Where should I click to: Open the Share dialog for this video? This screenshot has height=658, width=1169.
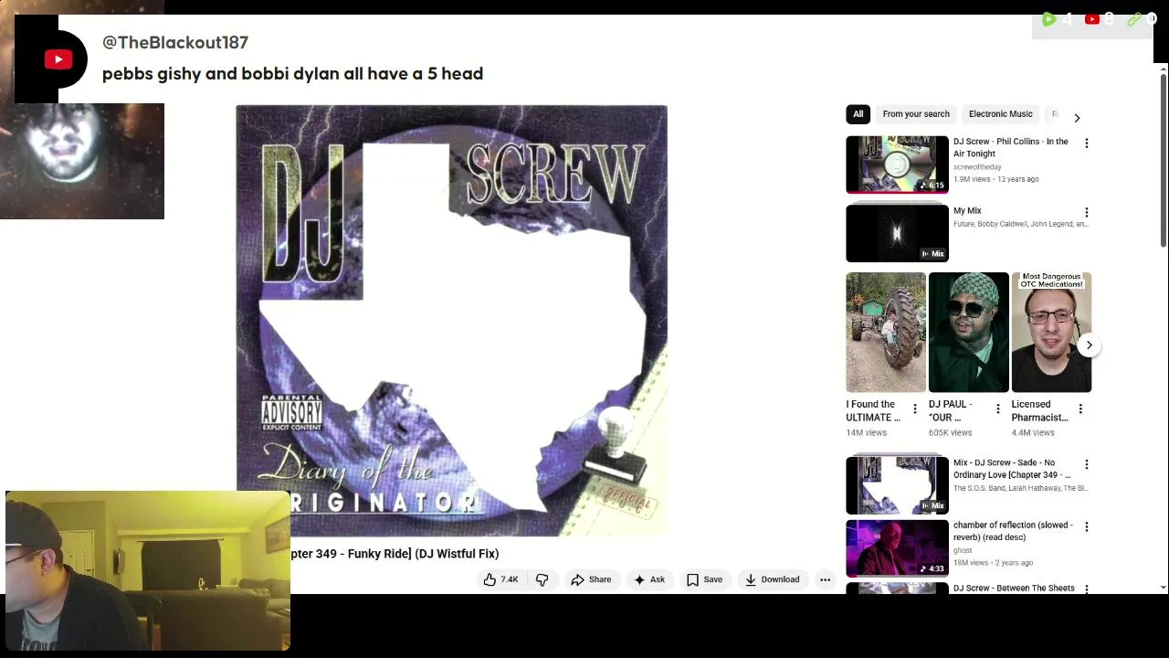coord(591,579)
